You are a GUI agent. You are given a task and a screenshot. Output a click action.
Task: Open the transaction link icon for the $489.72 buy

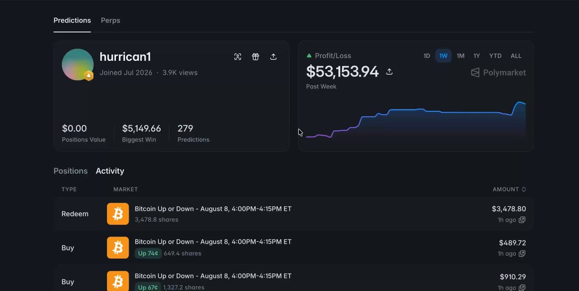pos(522,253)
